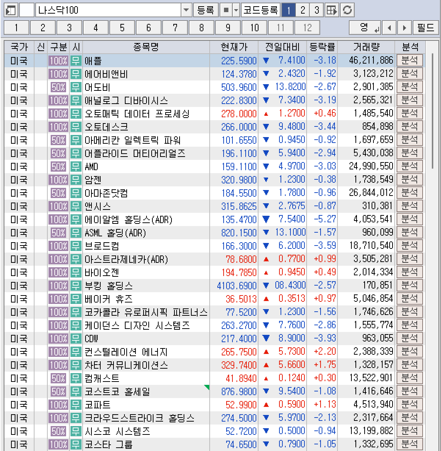Switch to group tab 1
This screenshot has width=441, height=451.
17,28
